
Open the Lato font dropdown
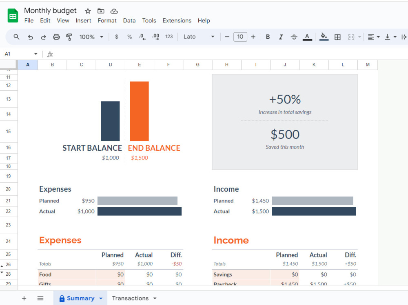[x=199, y=37]
